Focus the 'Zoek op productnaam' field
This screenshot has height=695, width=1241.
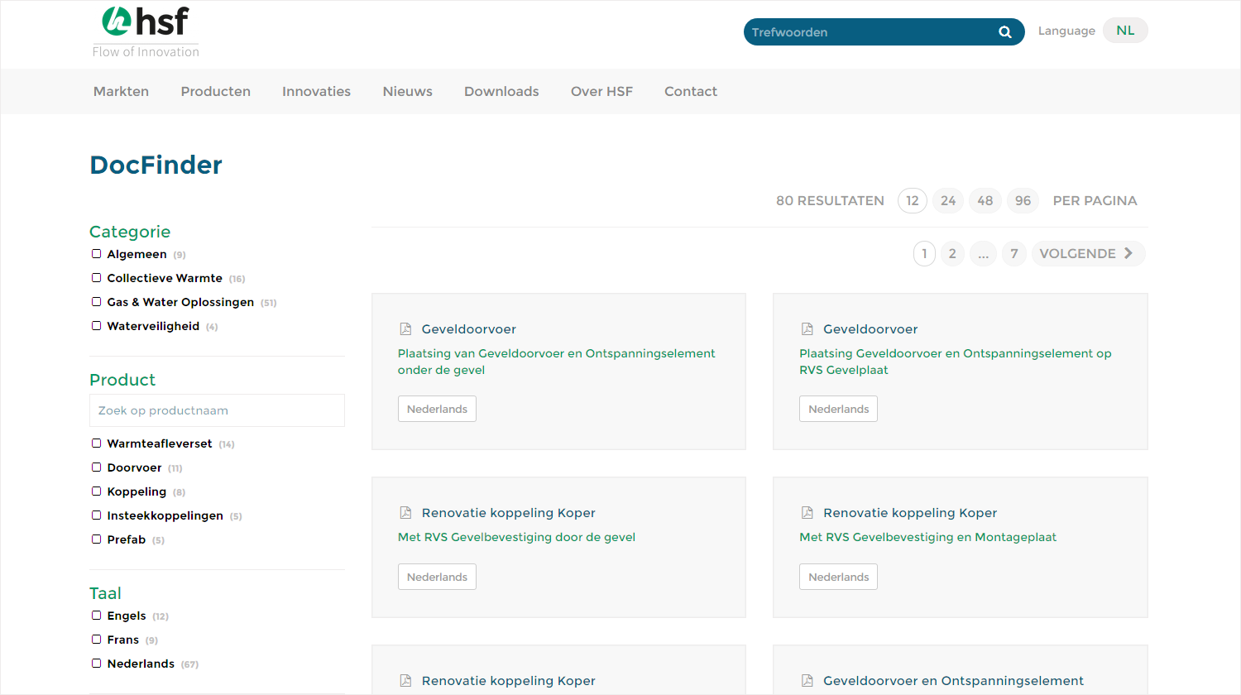[x=217, y=410]
